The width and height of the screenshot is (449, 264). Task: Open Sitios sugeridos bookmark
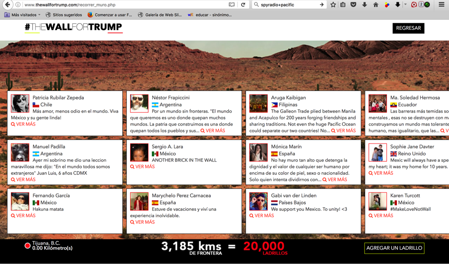click(64, 15)
